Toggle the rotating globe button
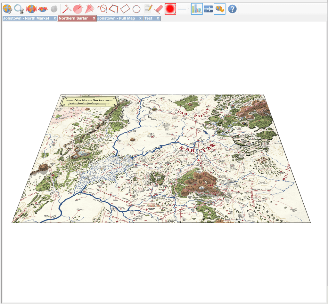The image size is (328, 304). [219, 9]
